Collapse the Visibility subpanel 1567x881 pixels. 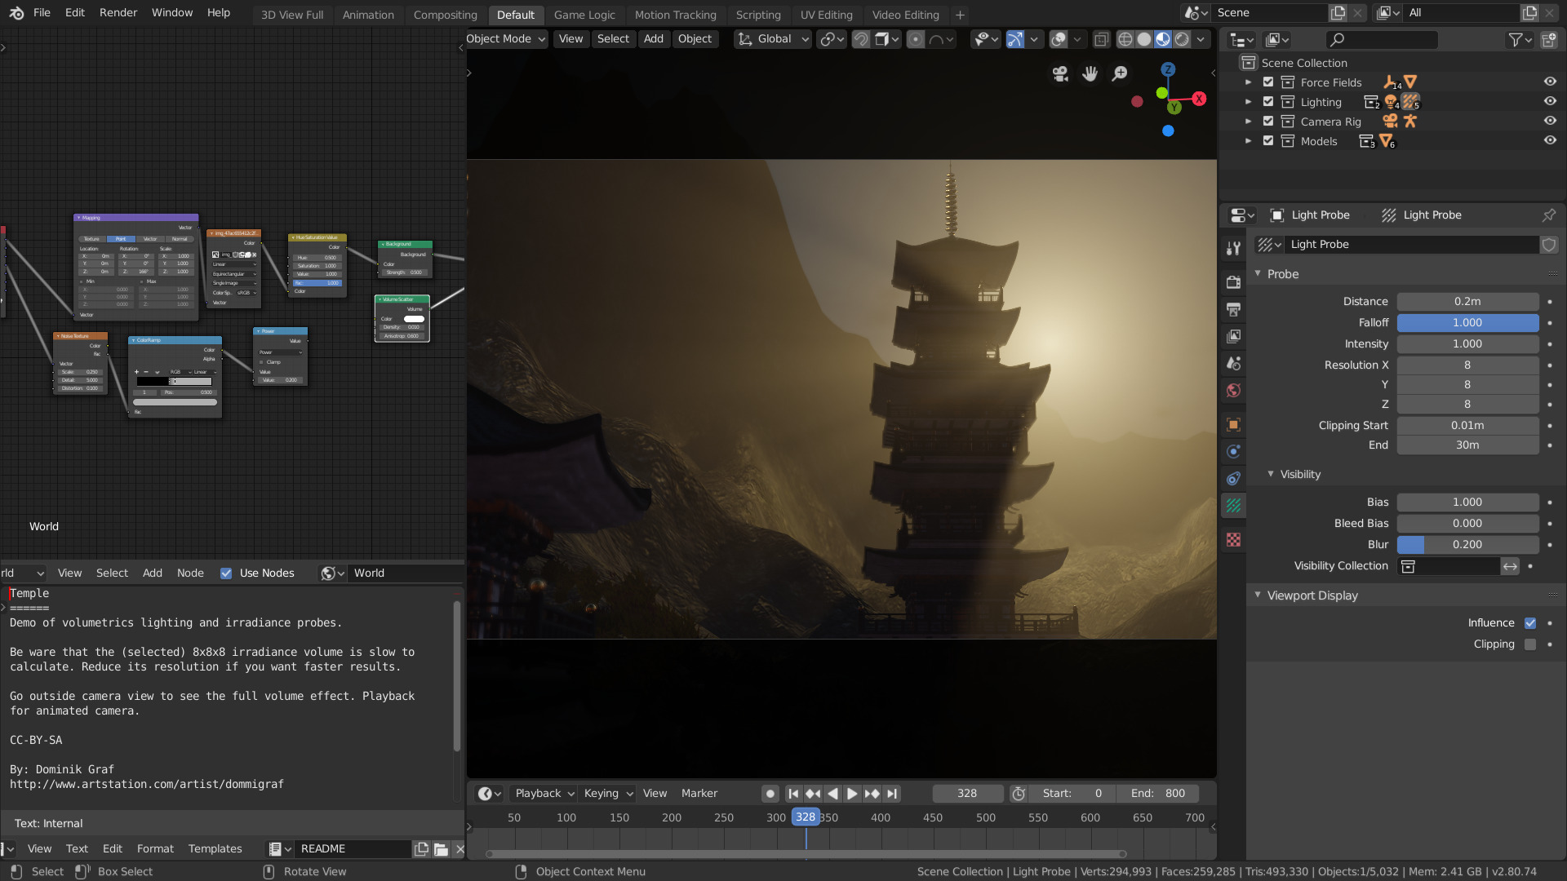tap(1271, 474)
